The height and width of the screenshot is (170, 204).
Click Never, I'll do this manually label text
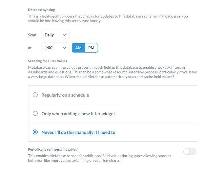point(78,132)
